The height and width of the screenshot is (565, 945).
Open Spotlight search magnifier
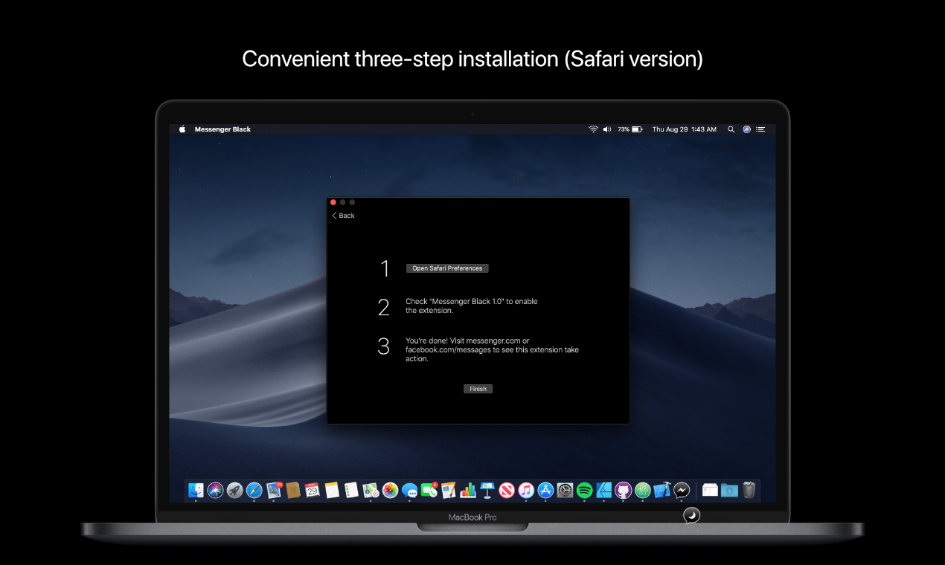[731, 129]
